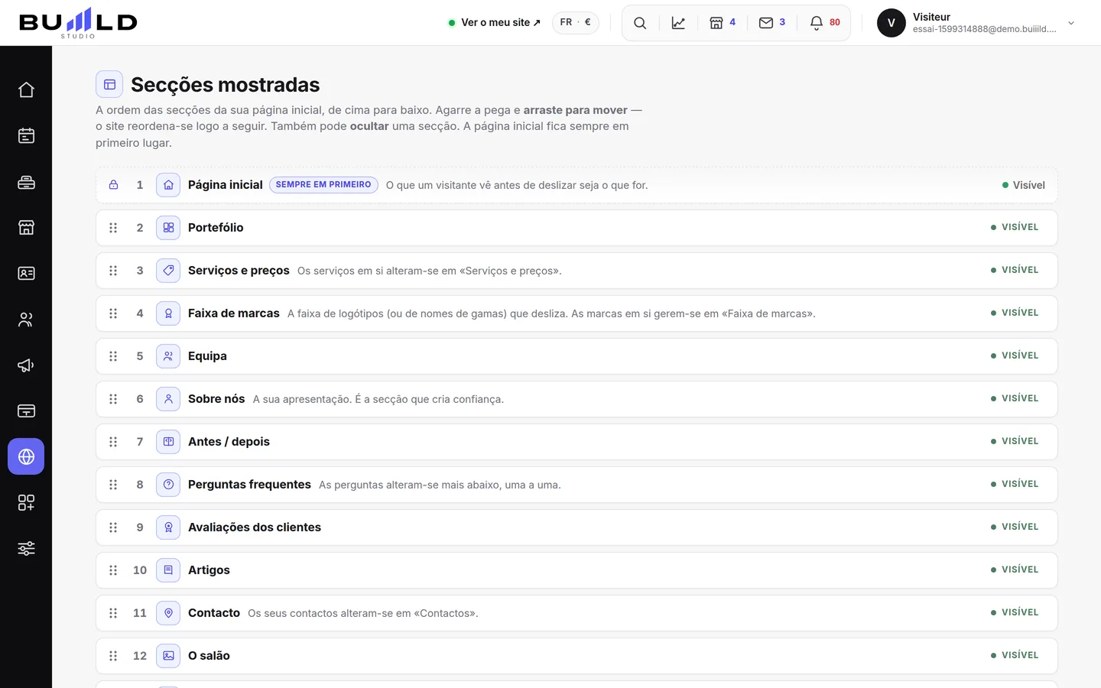Click the Visiteur avatar circle
This screenshot has height=688, width=1101.
click(892, 23)
